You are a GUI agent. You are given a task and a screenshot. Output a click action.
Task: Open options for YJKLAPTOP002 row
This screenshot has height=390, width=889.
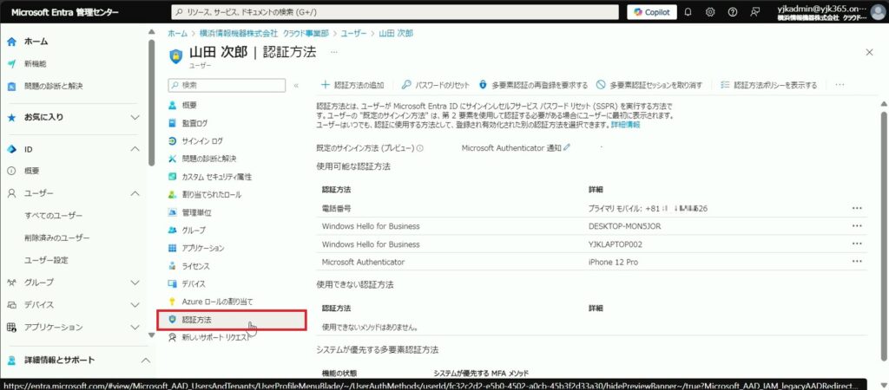857,244
